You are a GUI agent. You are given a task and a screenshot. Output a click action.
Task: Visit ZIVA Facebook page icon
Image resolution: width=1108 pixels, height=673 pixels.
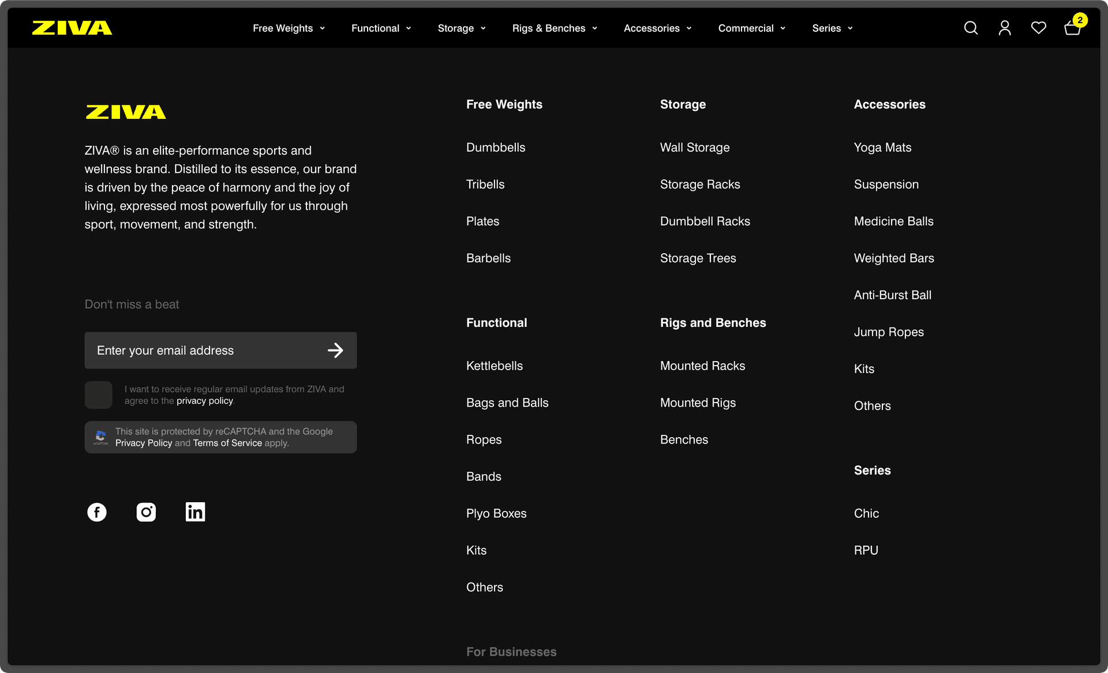tap(97, 512)
